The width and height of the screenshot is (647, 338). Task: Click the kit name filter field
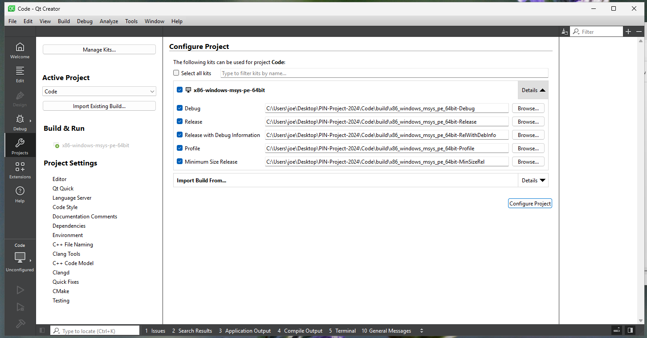384,73
